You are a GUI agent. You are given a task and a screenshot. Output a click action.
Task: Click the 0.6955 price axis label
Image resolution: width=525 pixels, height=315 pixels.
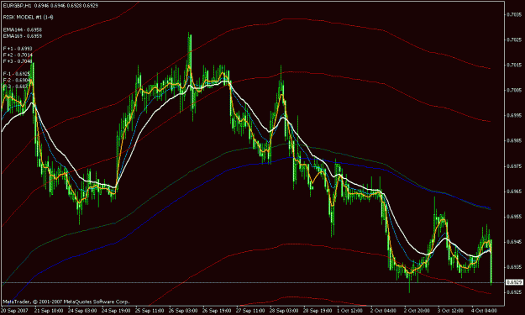pos(513,217)
